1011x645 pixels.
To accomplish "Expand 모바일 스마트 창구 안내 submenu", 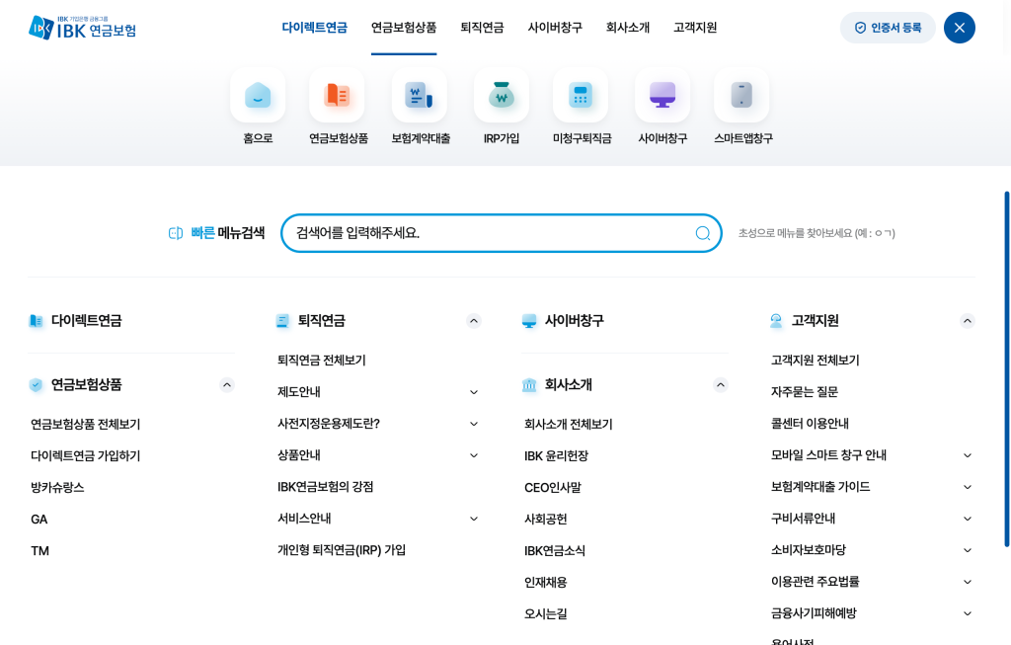I will (968, 455).
